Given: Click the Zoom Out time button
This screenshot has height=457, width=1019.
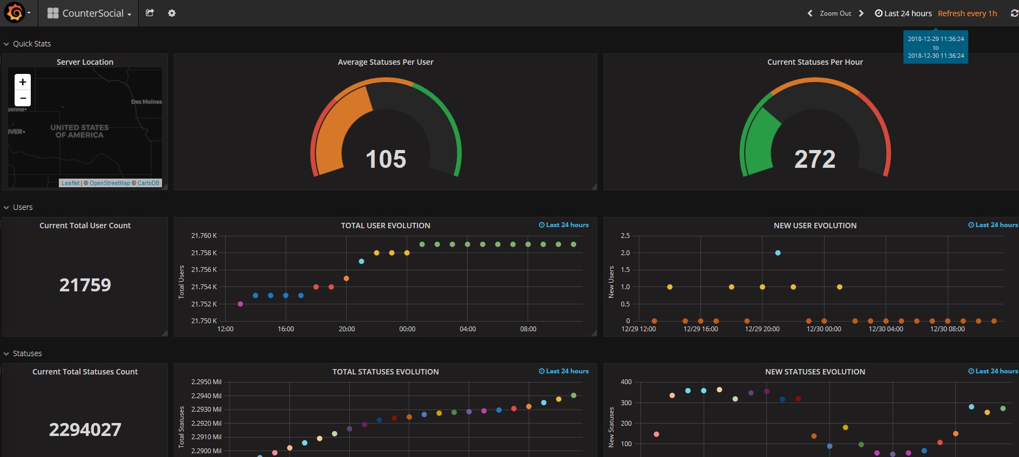Looking at the screenshot, I should 835,13.
